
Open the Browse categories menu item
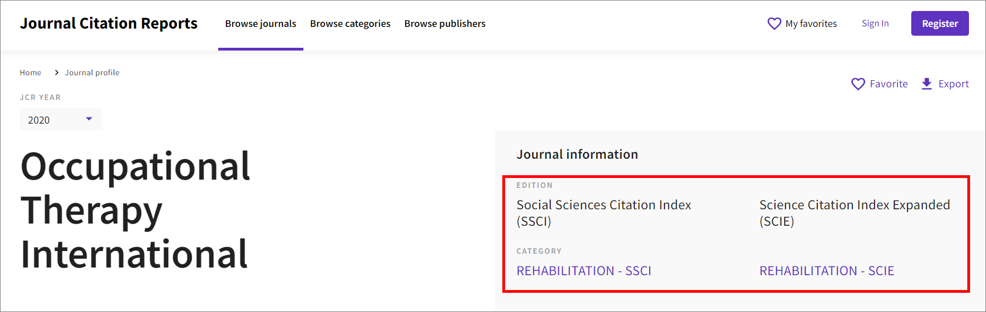pos(350,24)
